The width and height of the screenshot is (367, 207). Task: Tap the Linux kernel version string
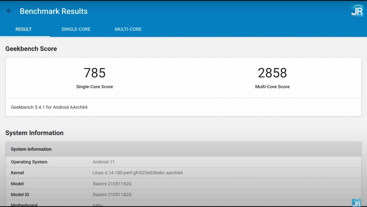[x=138, y=173]
